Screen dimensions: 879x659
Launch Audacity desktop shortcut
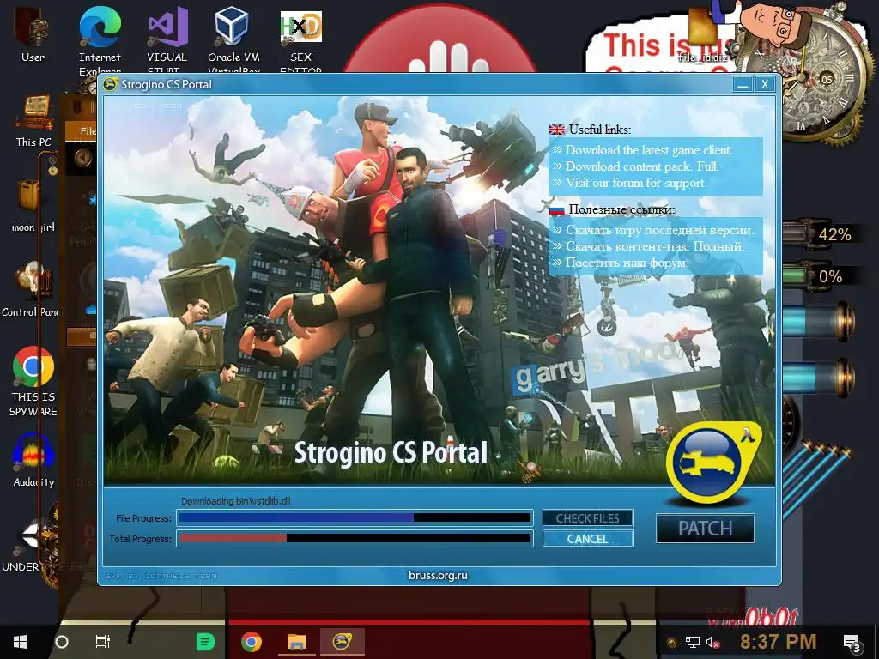[x=33, y=461]
